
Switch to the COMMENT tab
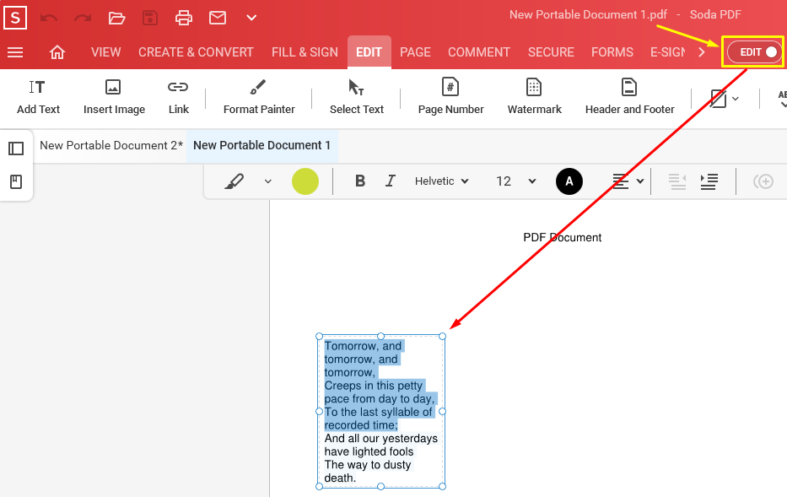(x=479, y=52)
